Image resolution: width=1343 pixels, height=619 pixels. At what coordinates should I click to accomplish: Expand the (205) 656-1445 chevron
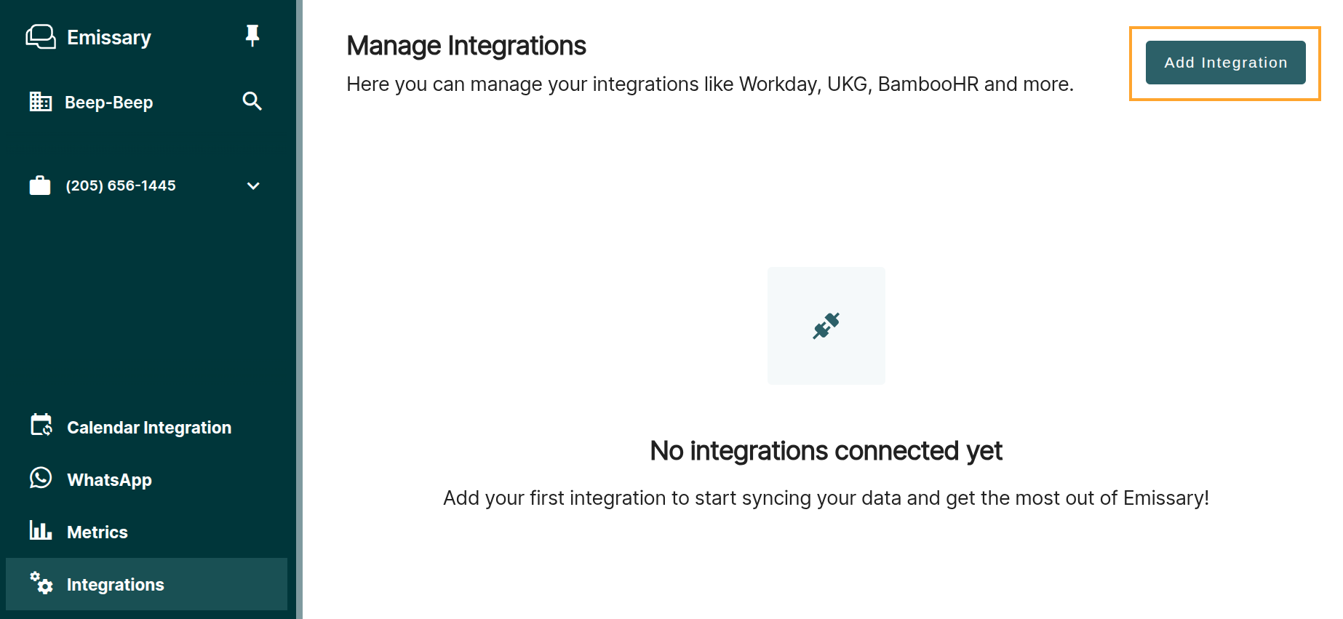253,185
